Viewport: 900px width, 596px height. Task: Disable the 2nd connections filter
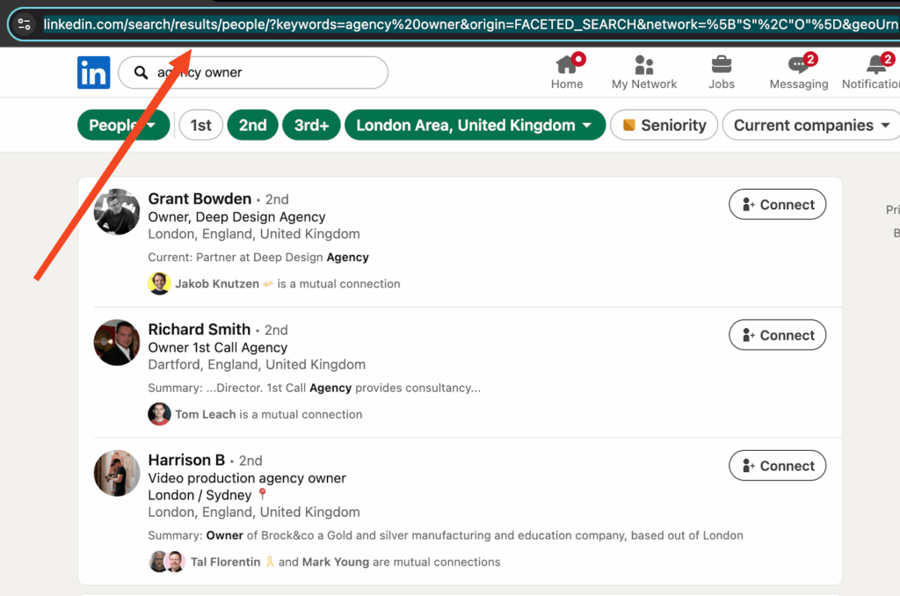coord(252,125)
